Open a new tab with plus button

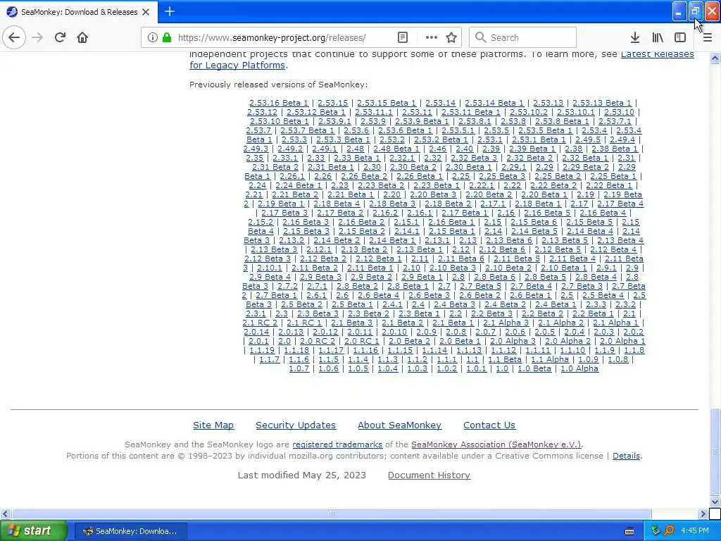pyautogui.click(x=169, y=11)
